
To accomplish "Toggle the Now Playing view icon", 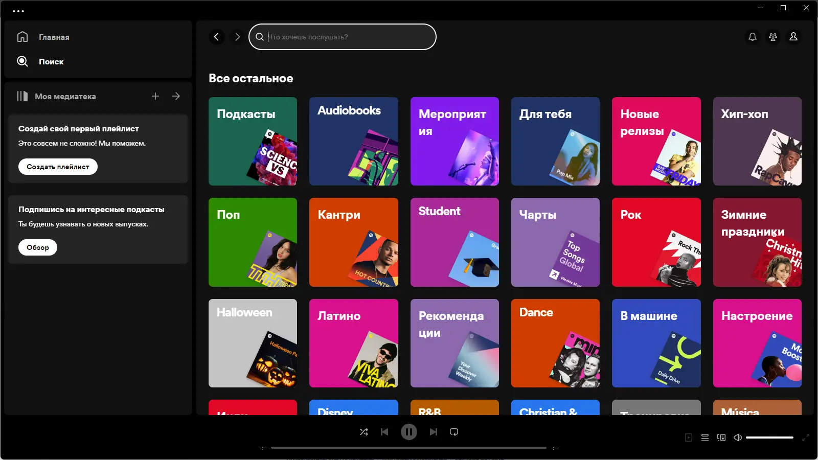I will click(x=689, y=438).
